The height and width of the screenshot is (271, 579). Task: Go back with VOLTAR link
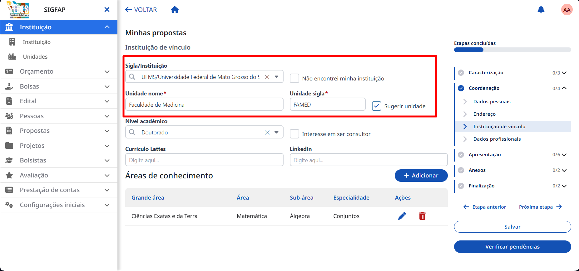point(141,10)
